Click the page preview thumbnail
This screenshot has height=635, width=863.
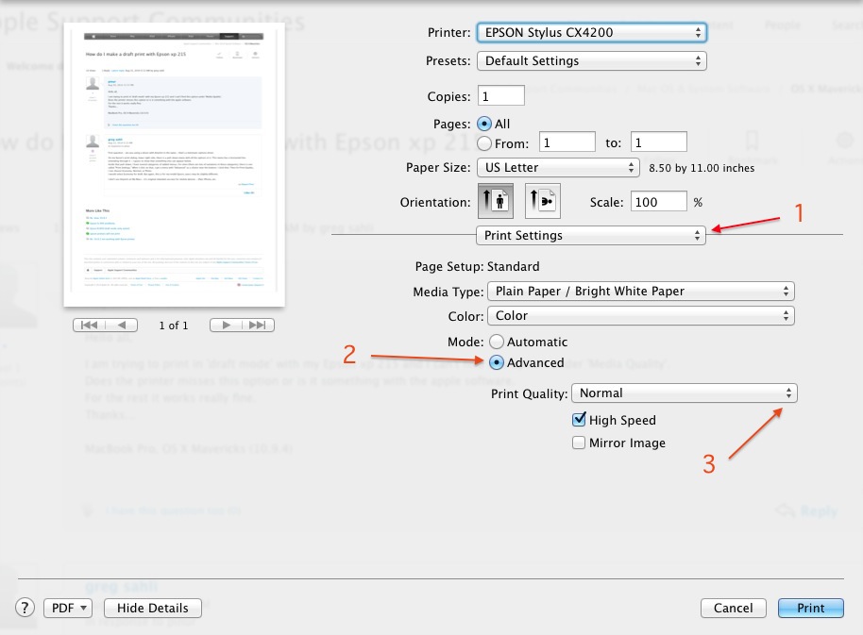pos(174,164)
